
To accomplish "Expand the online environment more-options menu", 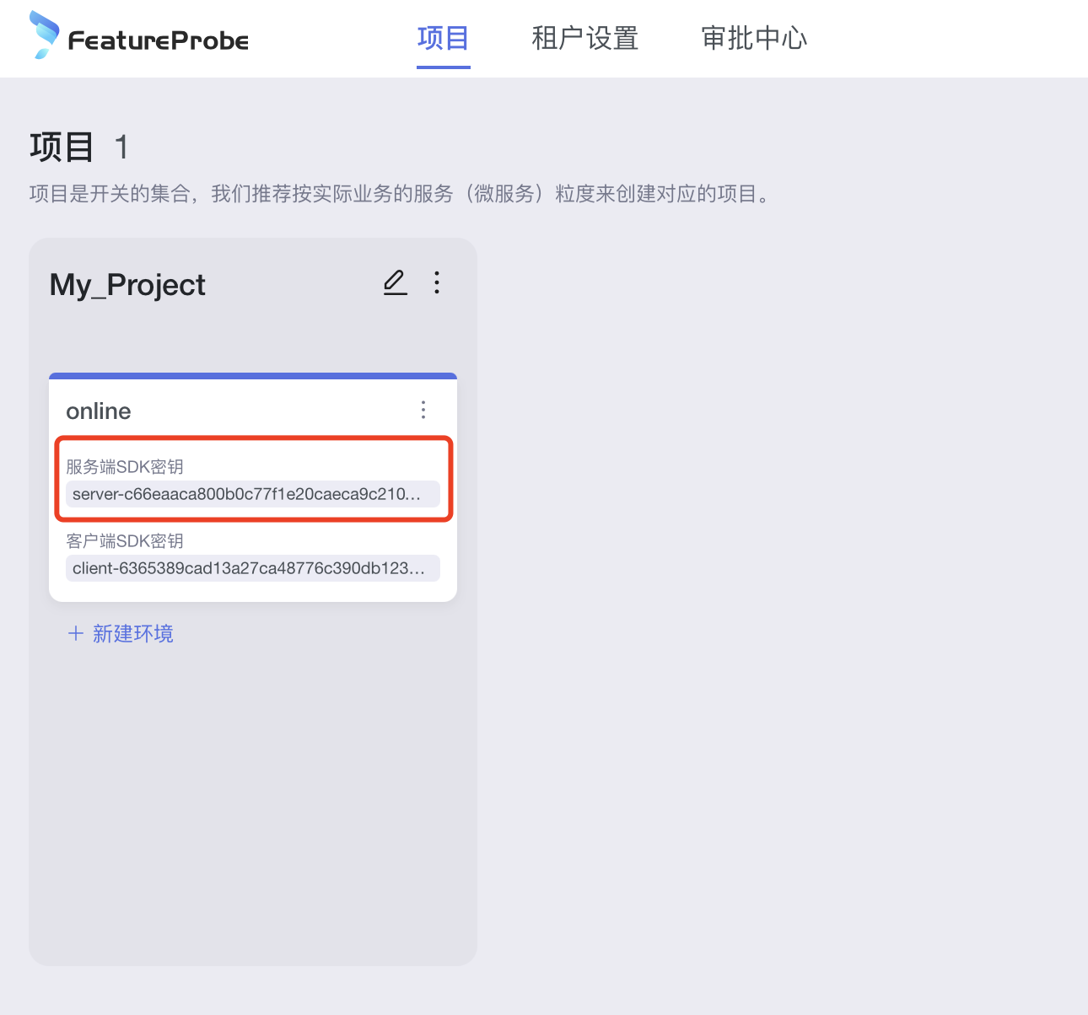I will (423, 411).
